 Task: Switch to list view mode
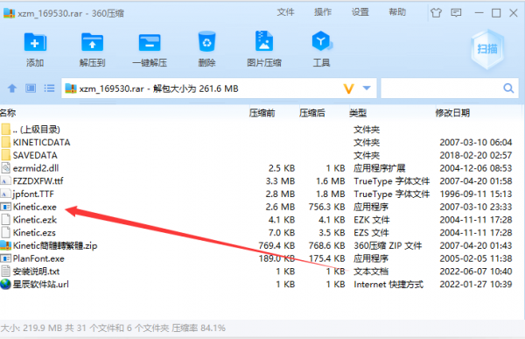click(49, 88)
